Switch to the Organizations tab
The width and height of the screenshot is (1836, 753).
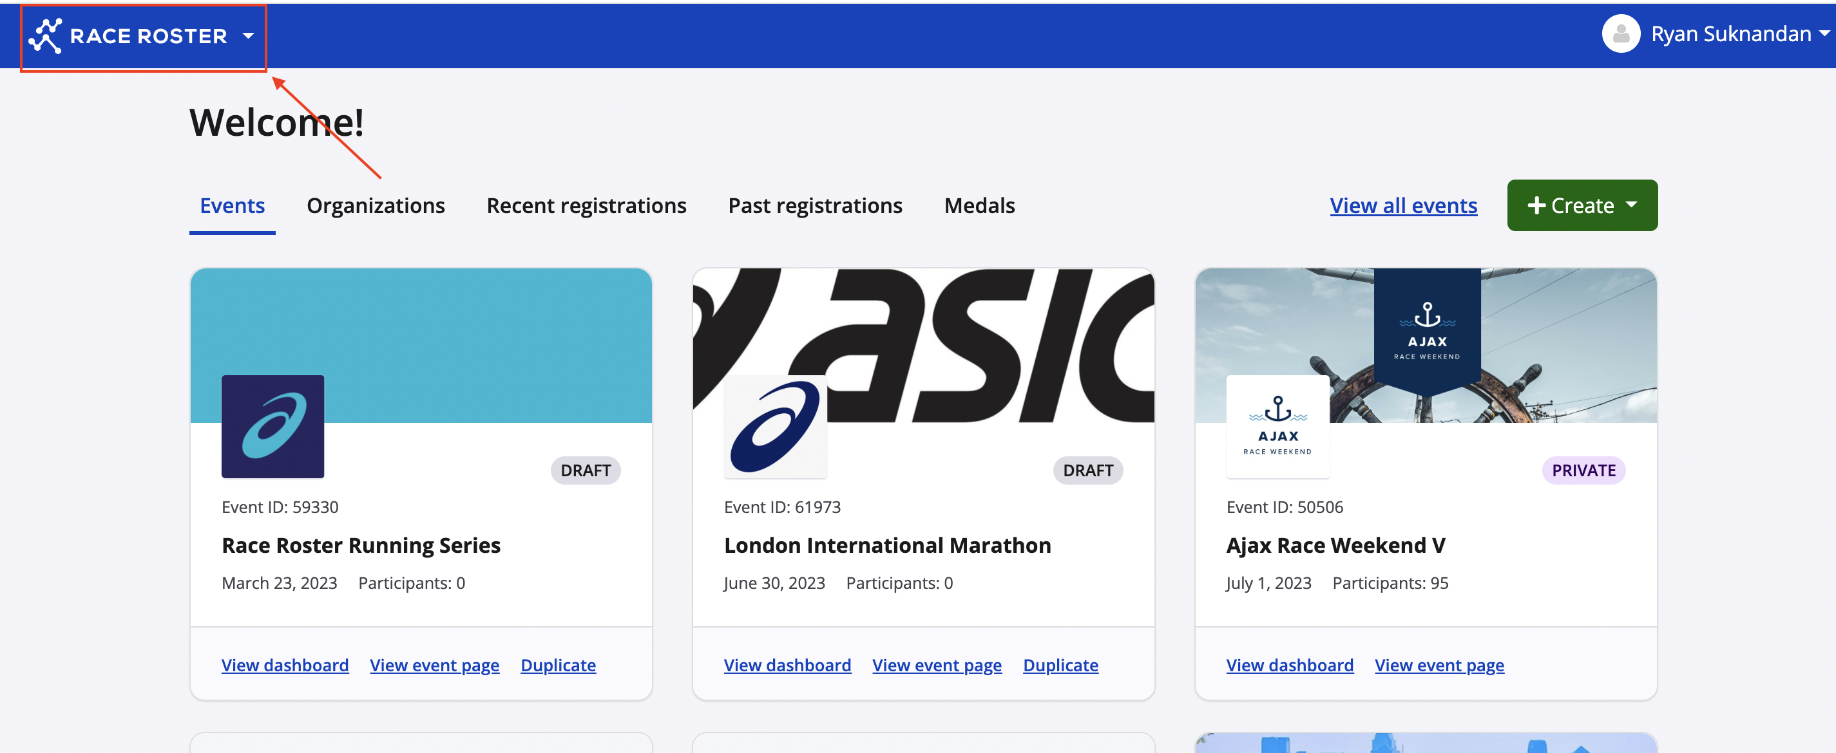[x=375, y=206]
